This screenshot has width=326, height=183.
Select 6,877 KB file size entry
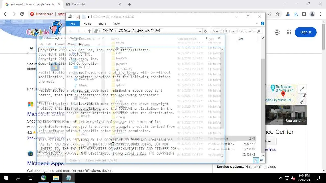250,144
